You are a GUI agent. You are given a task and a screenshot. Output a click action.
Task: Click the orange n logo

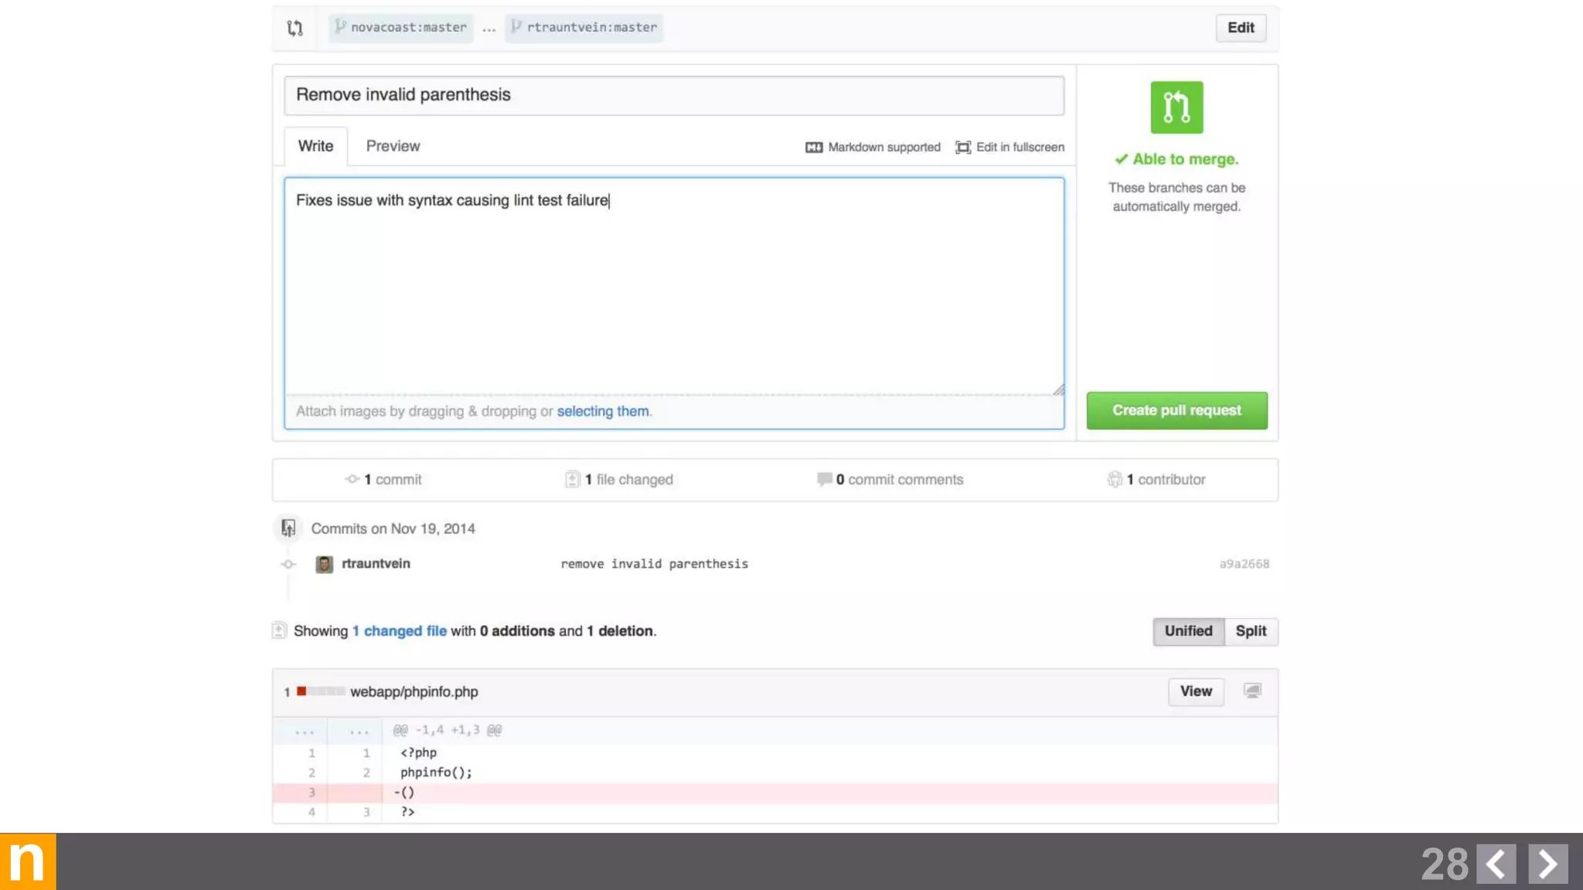[28, 861]
